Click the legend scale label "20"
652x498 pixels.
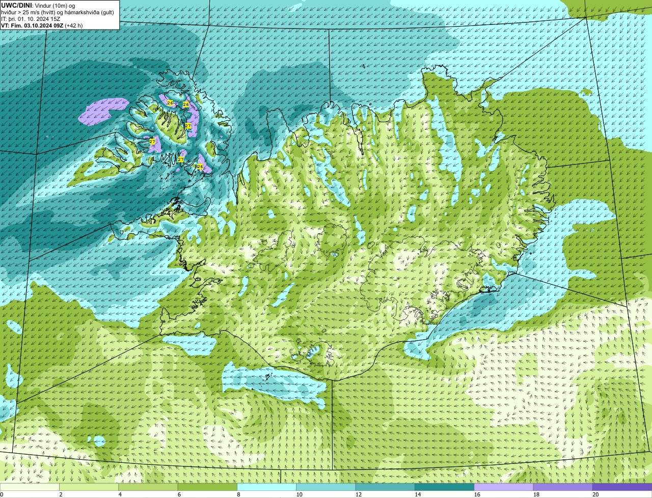pos(595,494)
